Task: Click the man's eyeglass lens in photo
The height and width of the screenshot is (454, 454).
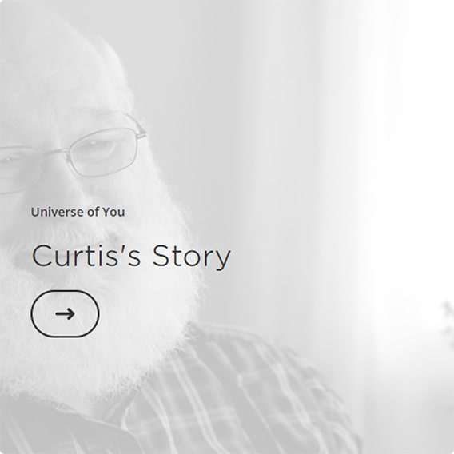Action: (102, 153)
